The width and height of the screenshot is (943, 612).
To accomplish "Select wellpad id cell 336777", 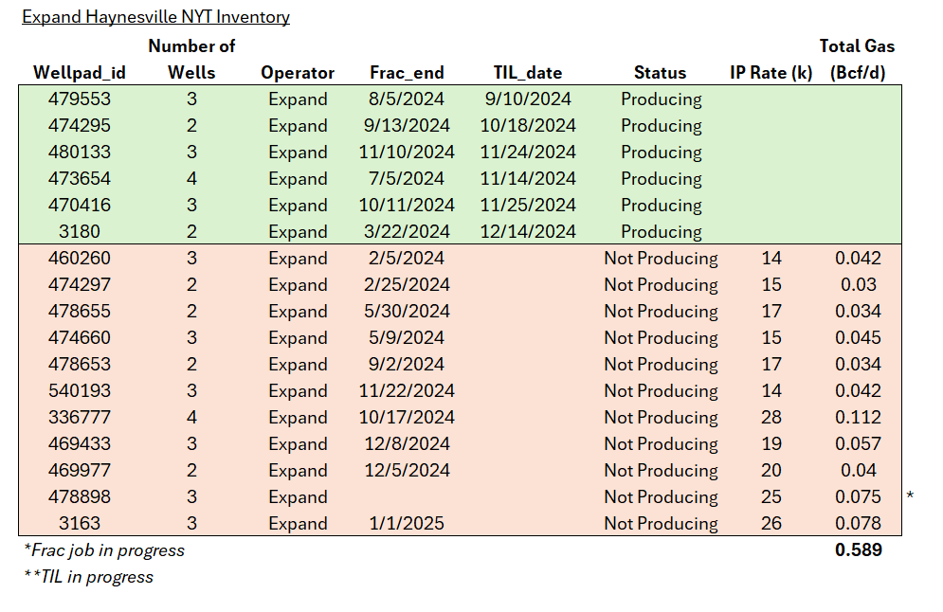I will point(80,418).
